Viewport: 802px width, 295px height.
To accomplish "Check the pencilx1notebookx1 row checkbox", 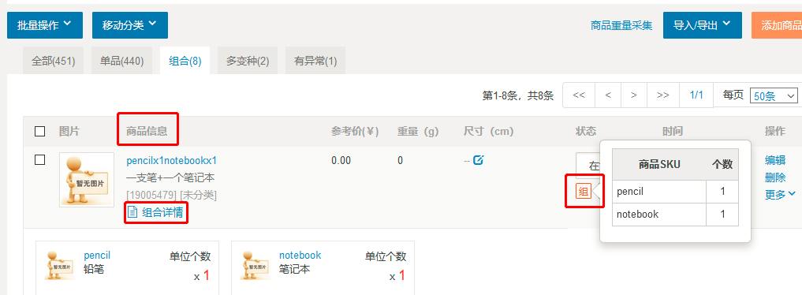I will click(x=40, y=160).
